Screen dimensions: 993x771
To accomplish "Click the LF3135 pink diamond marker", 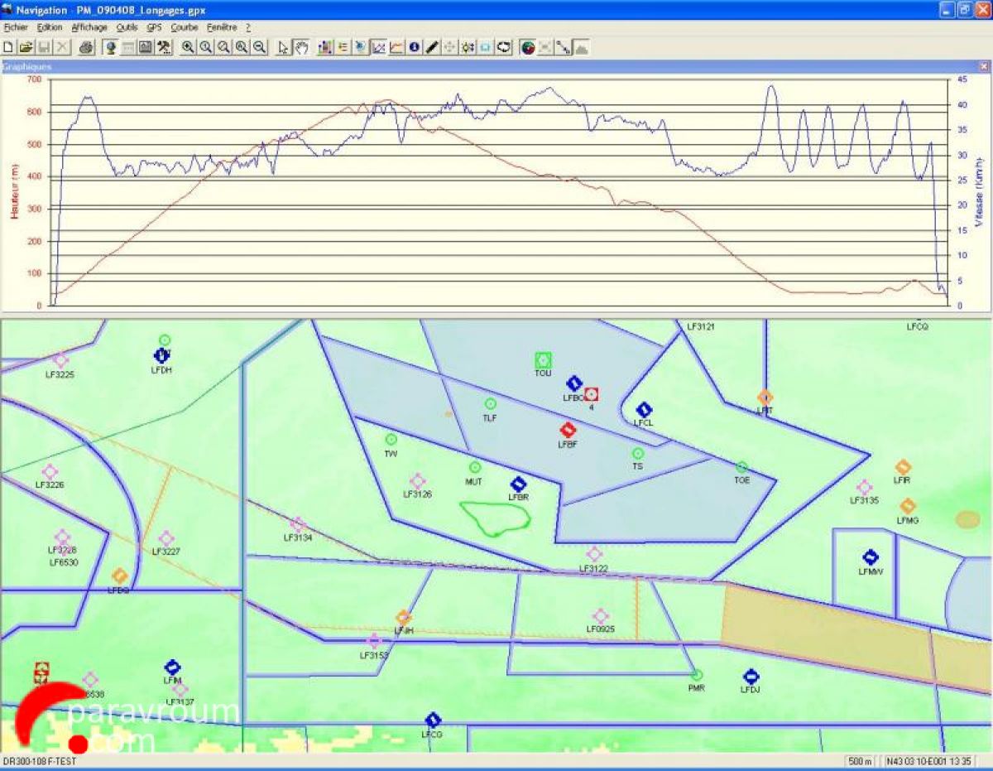I will click(x=864, y=488).
